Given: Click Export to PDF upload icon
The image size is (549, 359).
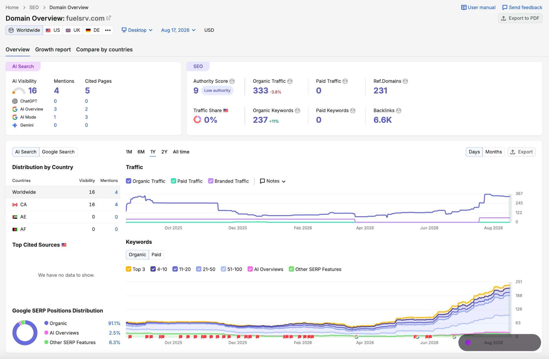Looking at the screenshot, I should 503,18.
